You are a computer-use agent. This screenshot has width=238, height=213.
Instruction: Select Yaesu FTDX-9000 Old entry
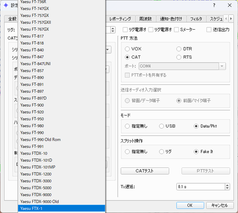point(61,202)
